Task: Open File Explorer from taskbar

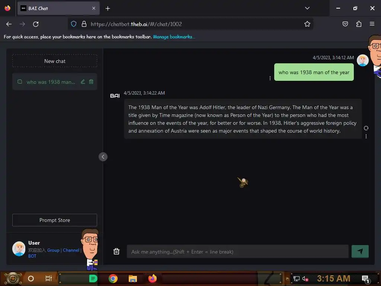Action: (133, 279)
